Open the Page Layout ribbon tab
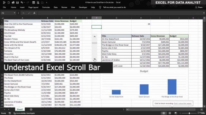The width and height of the screenshot is (206, 115). [x=33, y=7]
